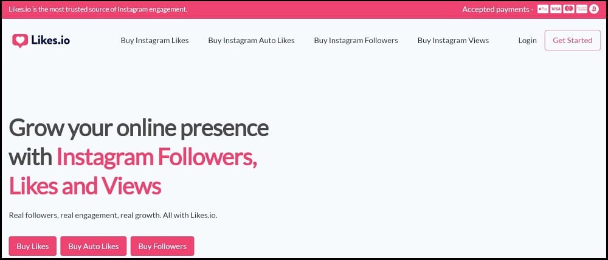
Task: Click the Real followers tagline text
Action: 113,215
